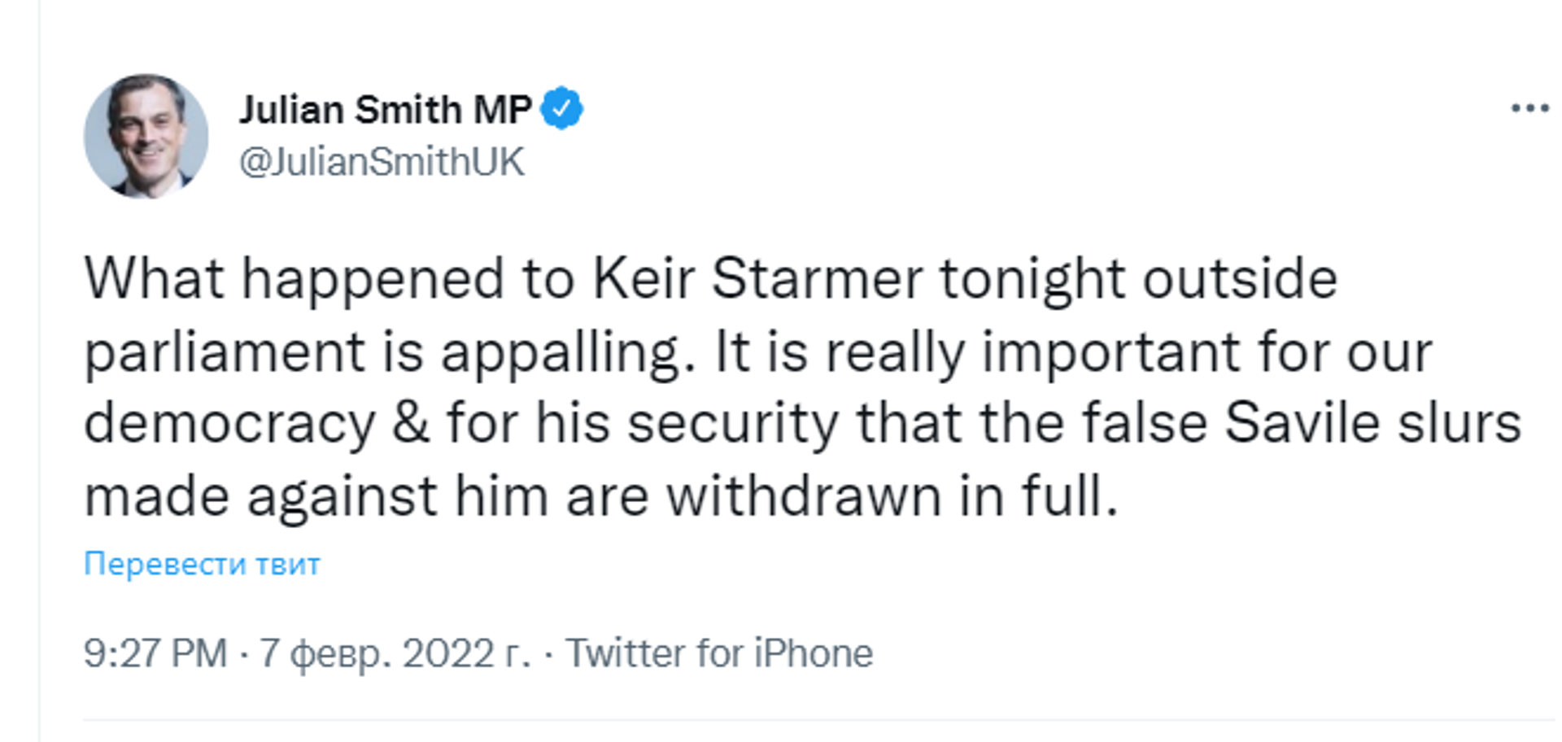This screenshot has width=1562, height=742.
Task: Visit the @JulianSmithUK handle link
Action: (x=382, y=161)
